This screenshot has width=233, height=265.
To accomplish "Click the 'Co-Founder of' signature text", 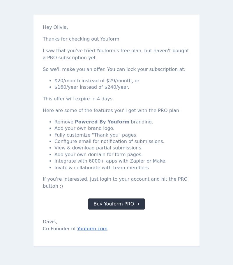I will click(59, 229).
